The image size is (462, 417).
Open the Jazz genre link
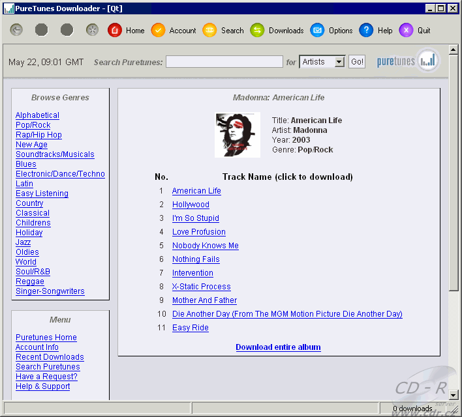pos(23,242)
